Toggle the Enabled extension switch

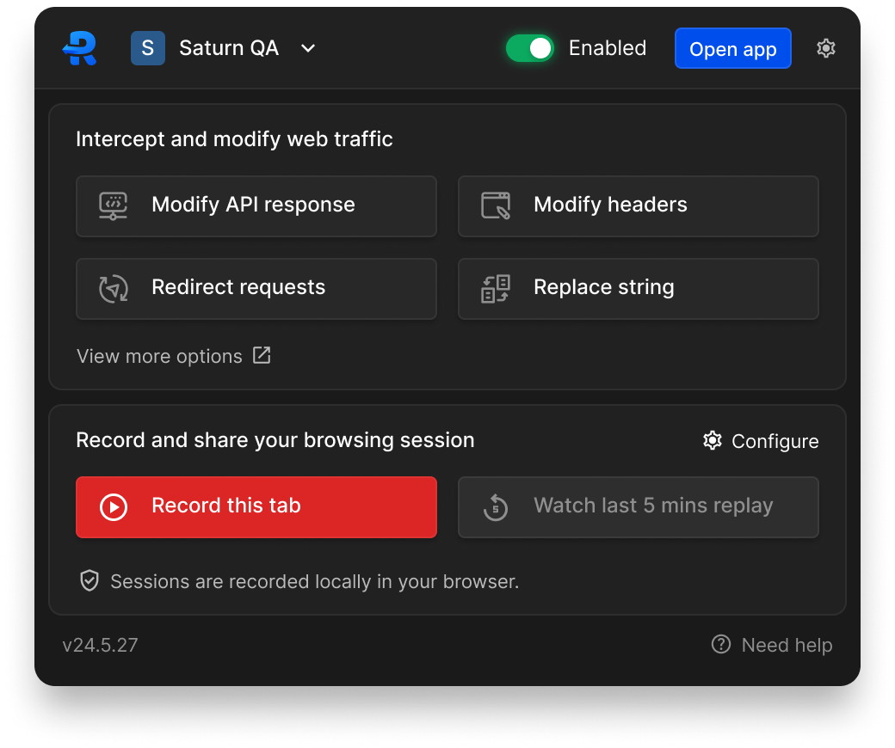pyautogui.click(x=530, y=48)
